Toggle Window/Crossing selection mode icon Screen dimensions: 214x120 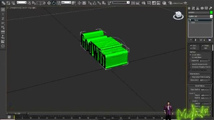click(x=43, y=3)
